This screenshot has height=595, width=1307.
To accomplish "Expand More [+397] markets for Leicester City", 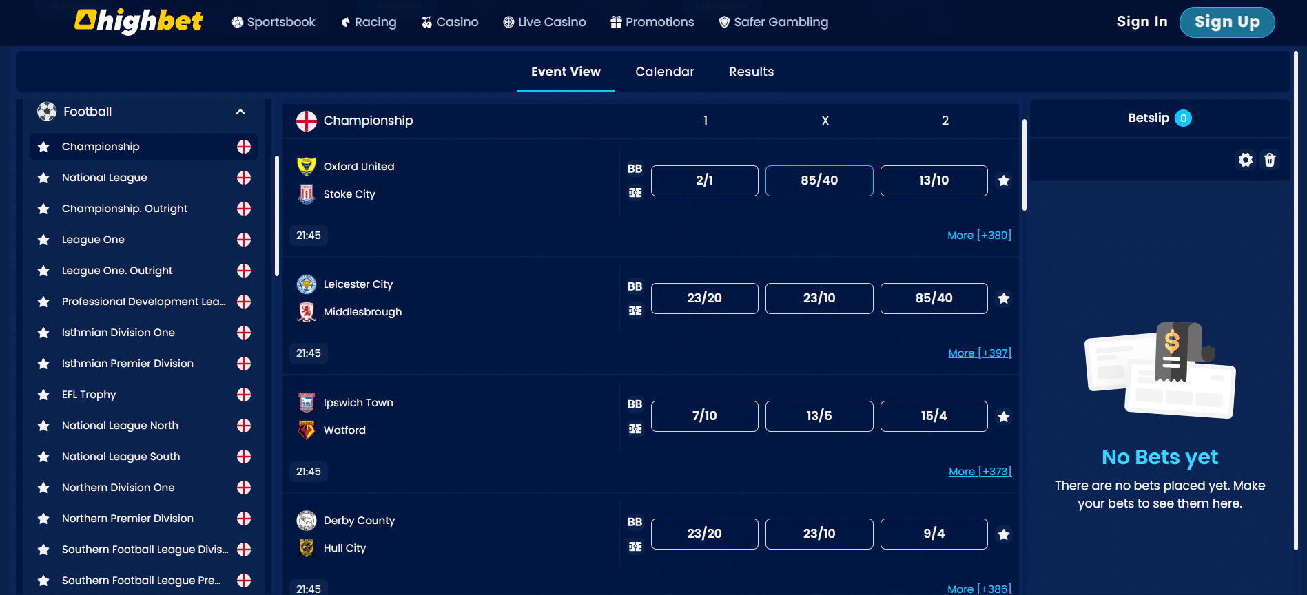I will (980, 353).
